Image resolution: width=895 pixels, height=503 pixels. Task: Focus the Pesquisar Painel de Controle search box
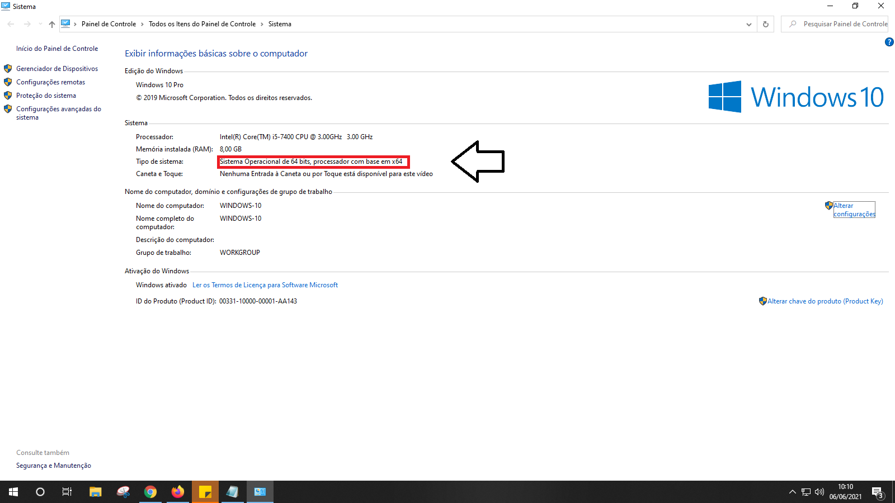(835, 24)
